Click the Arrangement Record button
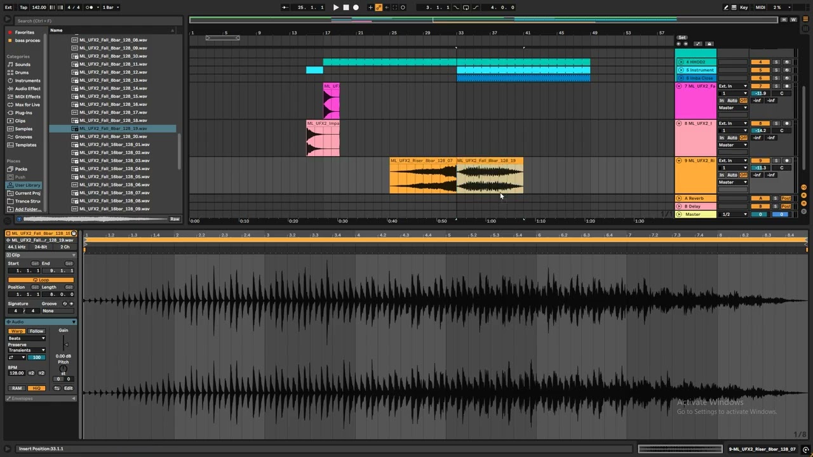The height and width of the screenshot is (457, 813). (x=356, y=8)
